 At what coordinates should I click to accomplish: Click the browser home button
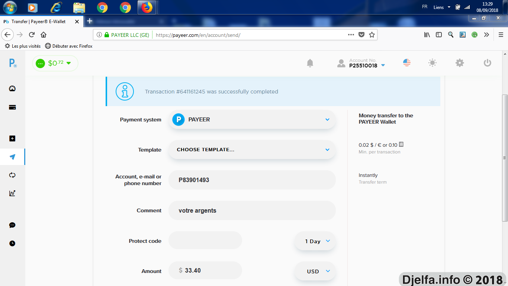coord(44,35)
